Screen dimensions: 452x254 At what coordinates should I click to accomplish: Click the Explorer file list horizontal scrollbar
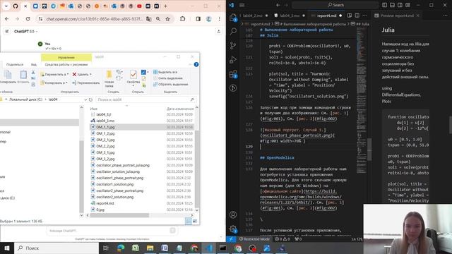coord(119,215)
